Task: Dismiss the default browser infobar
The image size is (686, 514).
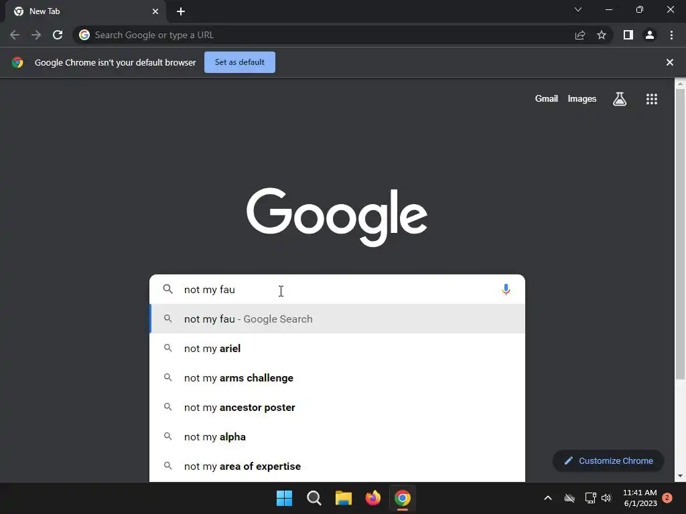Action: [x=669, y=62]
